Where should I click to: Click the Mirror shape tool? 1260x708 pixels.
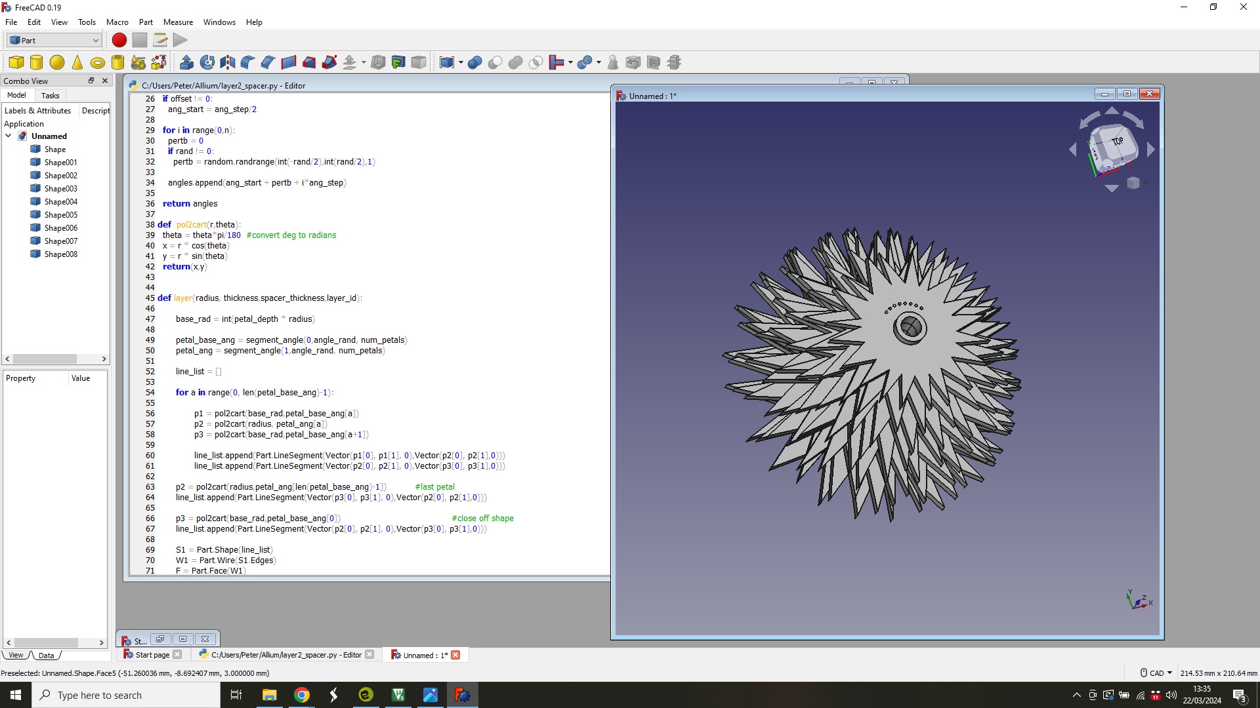[228, 62]
